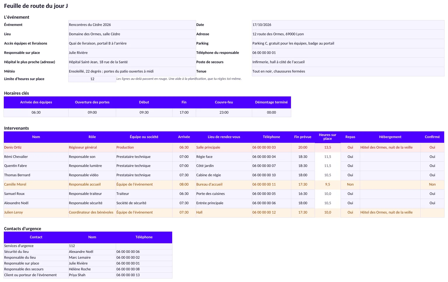This screenshot has height=282, width=448.
Task: Select the emergency services number 112
Action: [92, 246]
